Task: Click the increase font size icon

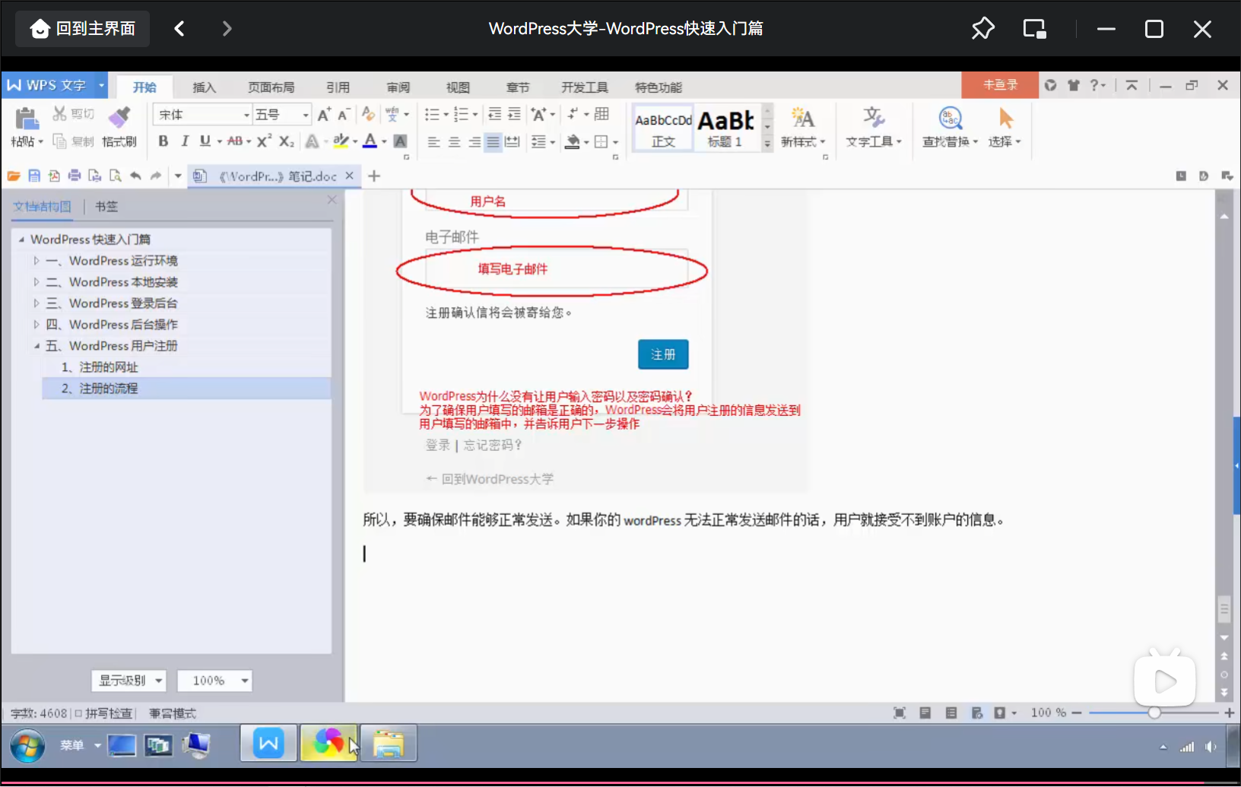Action: pyautogui.click(x=324, y=115)
